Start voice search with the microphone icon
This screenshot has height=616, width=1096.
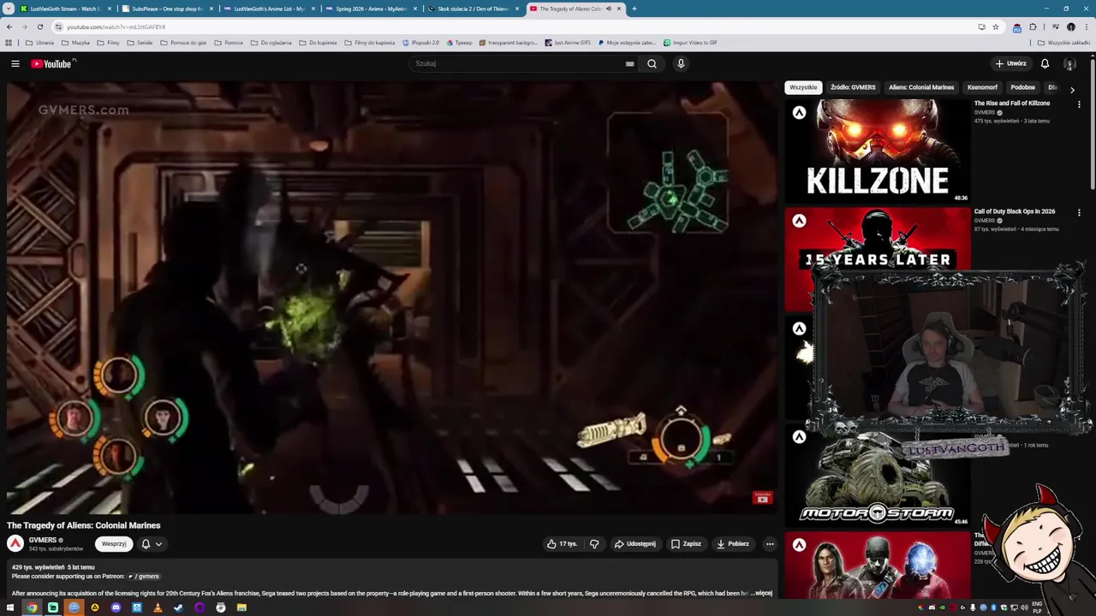tap(681, 63)
